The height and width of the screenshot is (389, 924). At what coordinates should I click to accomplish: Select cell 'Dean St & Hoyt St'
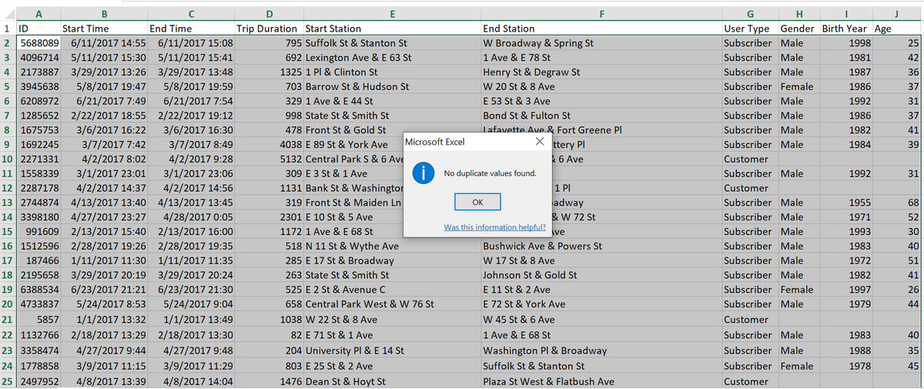tap(392, 381)
